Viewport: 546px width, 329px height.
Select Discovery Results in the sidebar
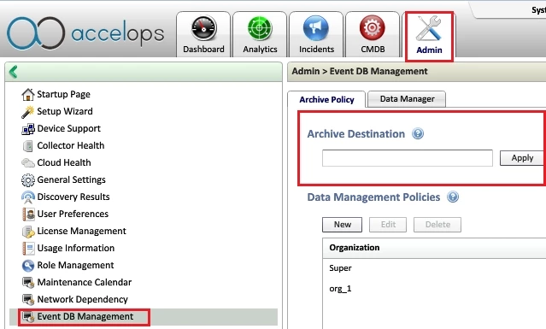(73, 197)
